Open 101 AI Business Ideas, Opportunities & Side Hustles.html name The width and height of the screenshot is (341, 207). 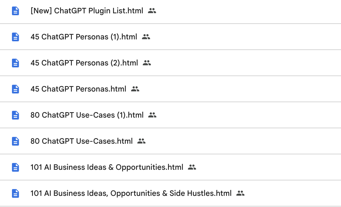tap(131, 193)
